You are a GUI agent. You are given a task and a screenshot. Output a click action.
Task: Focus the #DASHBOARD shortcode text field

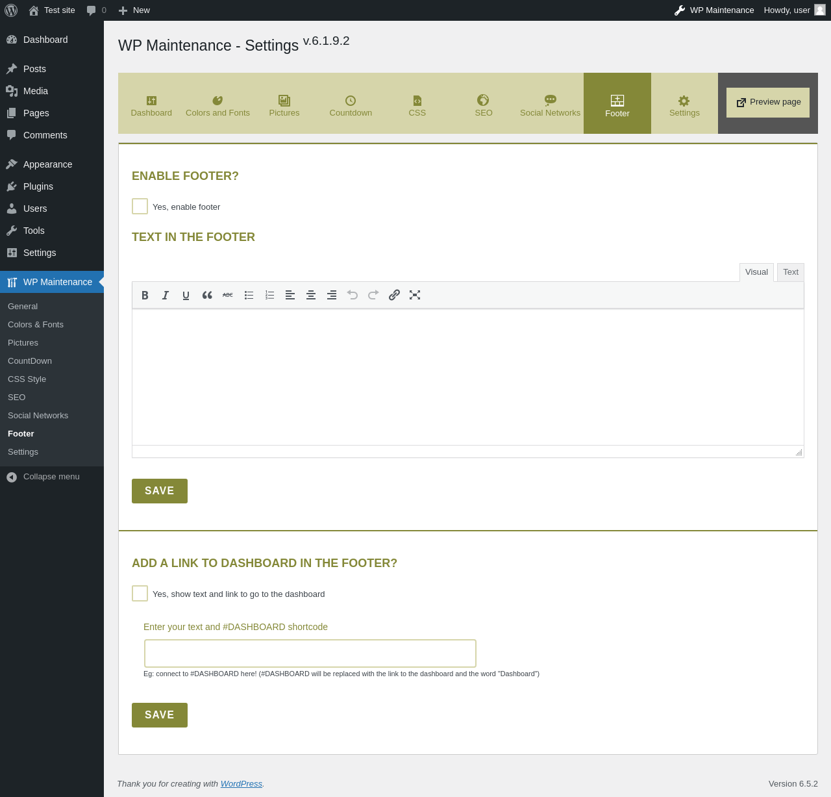(310, 653)
